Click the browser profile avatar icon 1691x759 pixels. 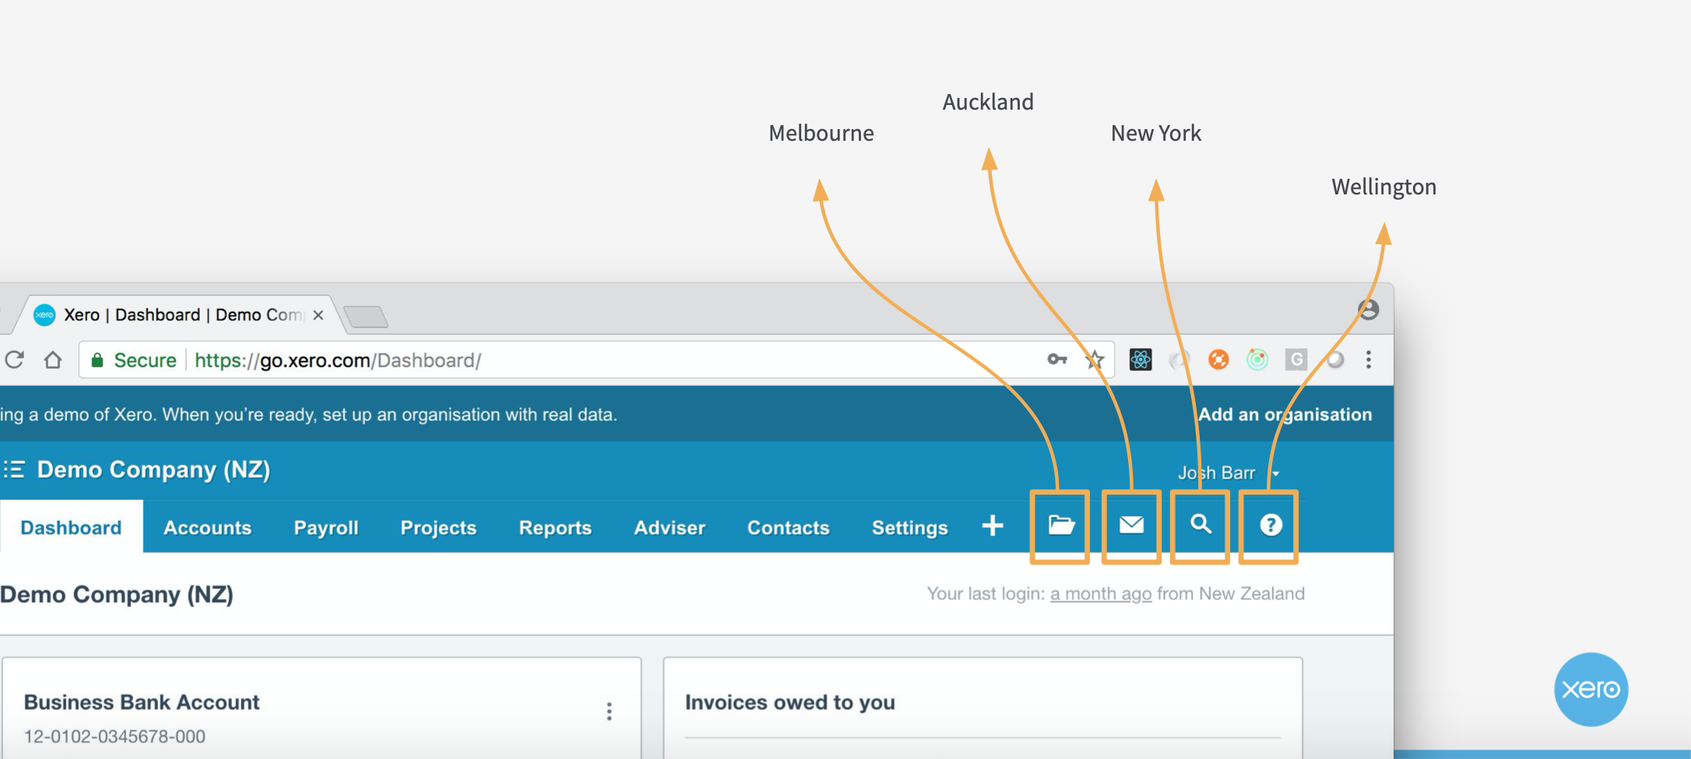1369,310
